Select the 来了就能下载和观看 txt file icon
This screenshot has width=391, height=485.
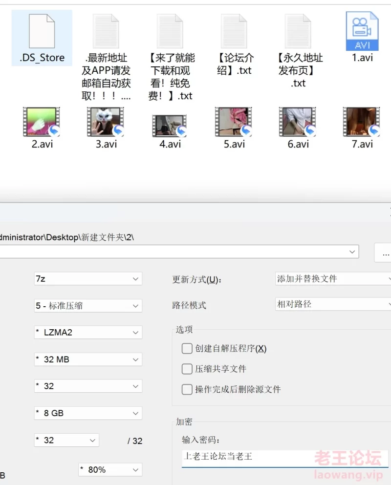click(x=170, y=31)
